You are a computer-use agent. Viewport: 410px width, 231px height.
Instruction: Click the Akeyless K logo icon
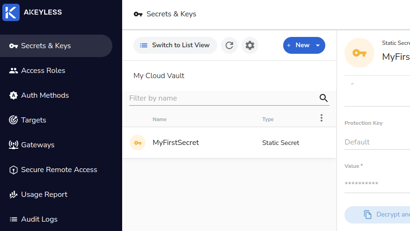[11, 12]
